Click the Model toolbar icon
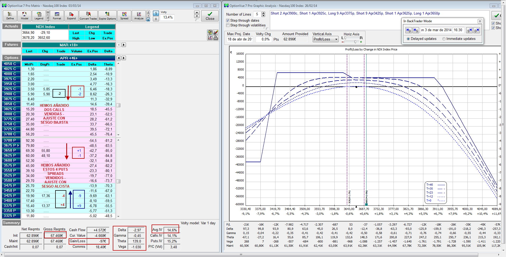Screen dimensions: 506x257 pos(25,16)
